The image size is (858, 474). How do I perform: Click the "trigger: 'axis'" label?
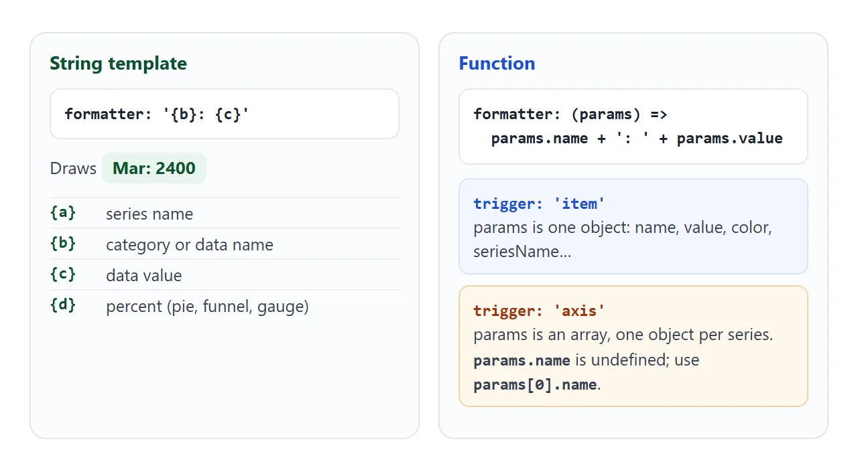(540, 311)
